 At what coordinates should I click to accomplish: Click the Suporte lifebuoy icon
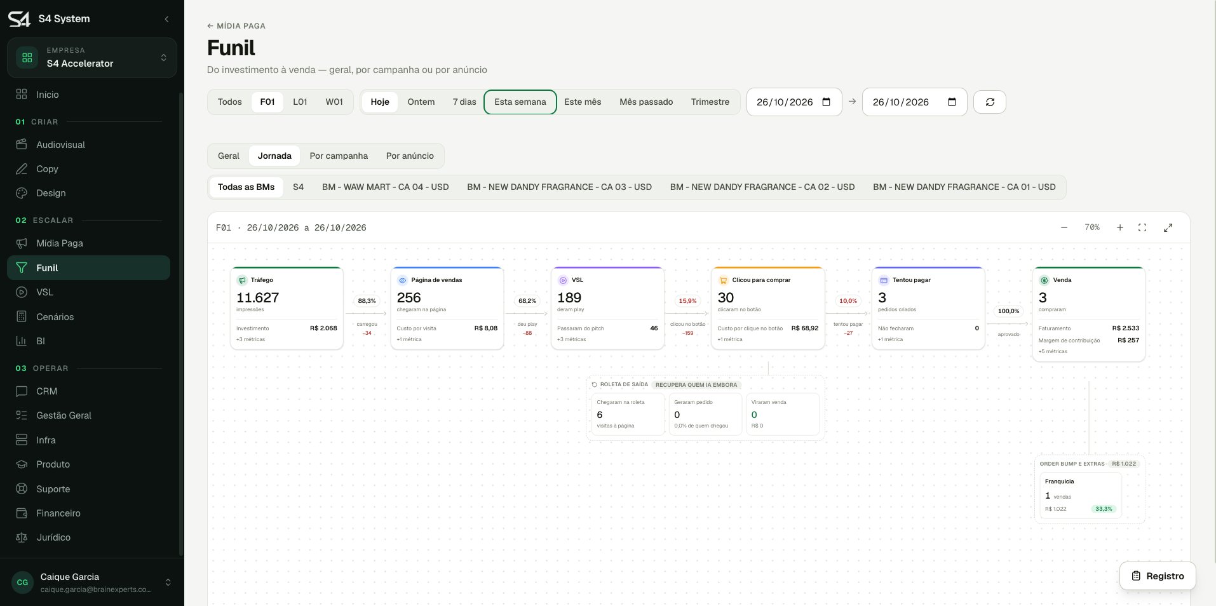click(22, 488)
